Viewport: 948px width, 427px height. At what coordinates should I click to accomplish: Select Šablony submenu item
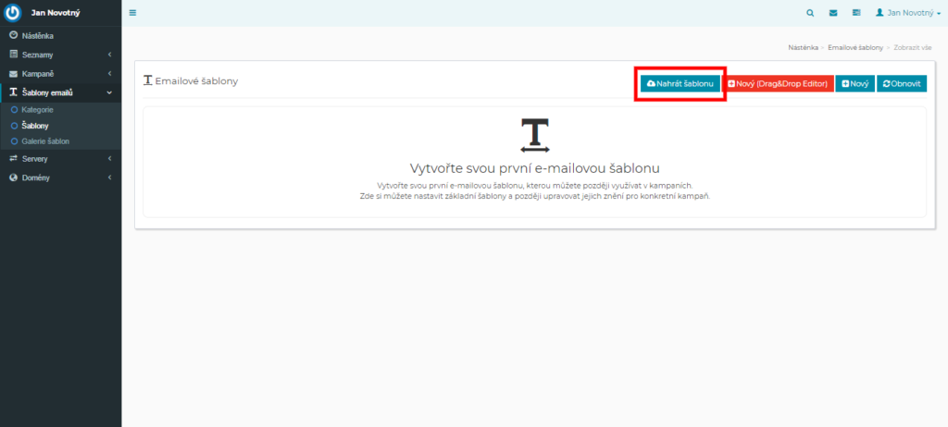[x=35, y=125]
